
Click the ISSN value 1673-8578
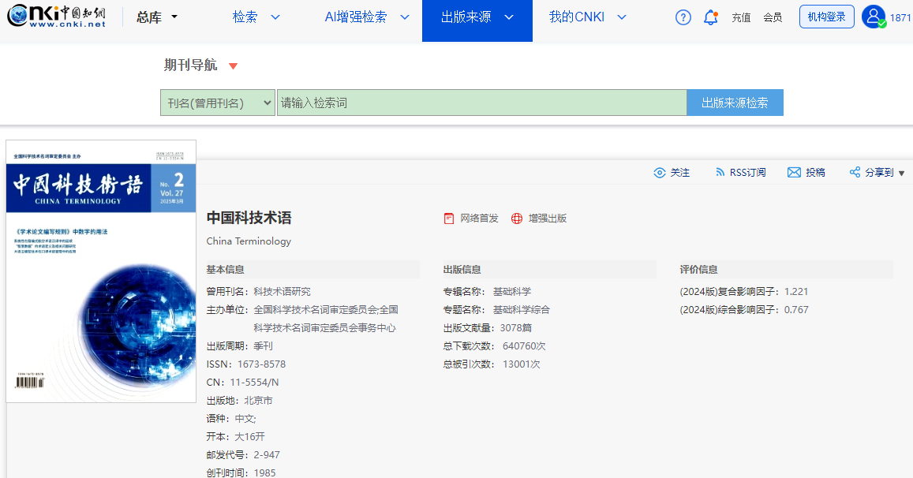[261, 364]
